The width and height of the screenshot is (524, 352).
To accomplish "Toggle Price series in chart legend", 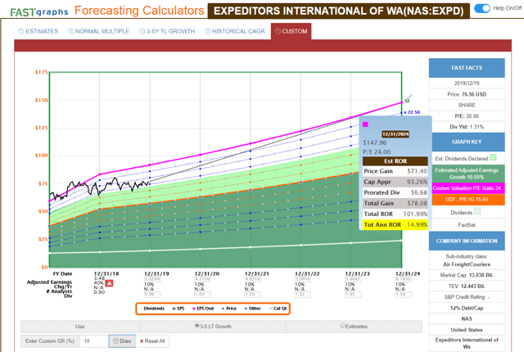I will [229, 309].
